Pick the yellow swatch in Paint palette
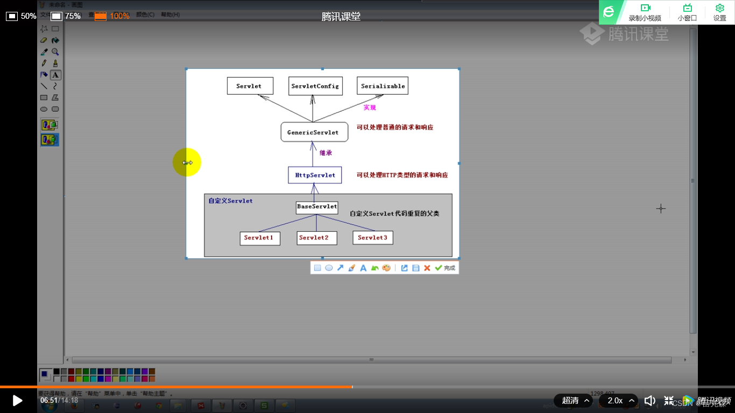735x413 pixels. [79, 379]
